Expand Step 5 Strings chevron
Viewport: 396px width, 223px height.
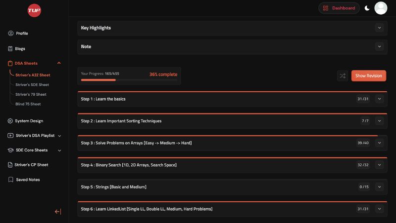coord(379,187)
